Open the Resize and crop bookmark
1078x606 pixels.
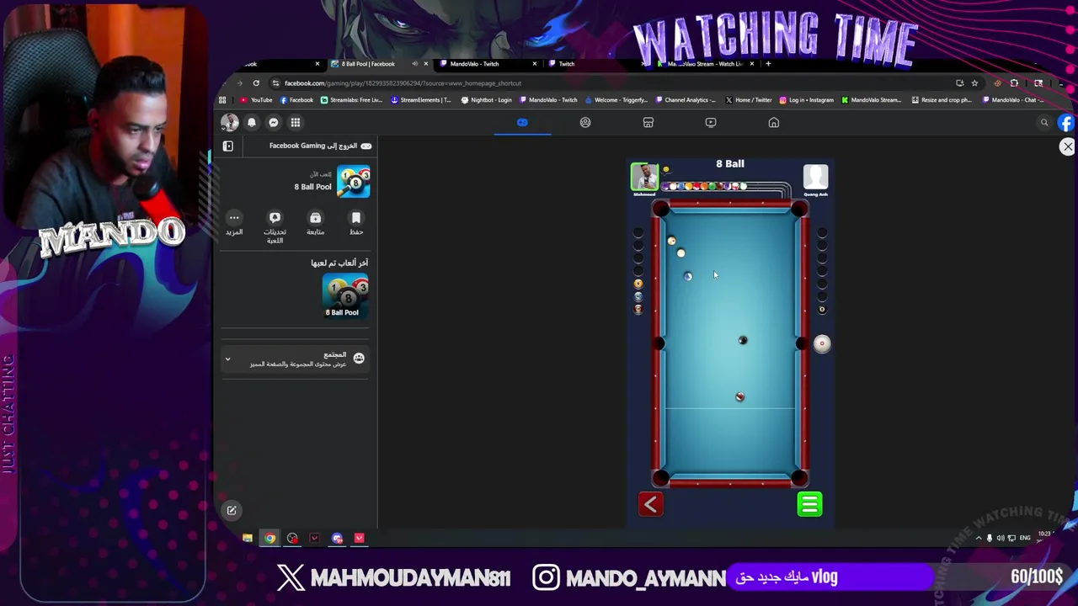click(941, 100)
